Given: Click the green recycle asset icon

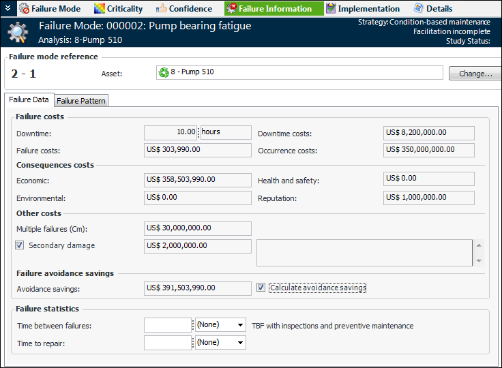Looking at the screenshot, I should pos(164,73).
